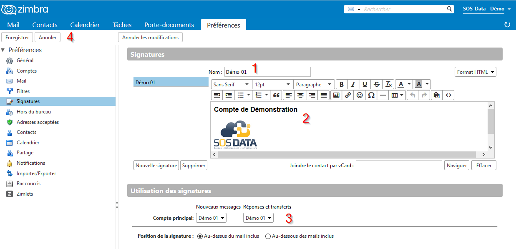This screenshot has width=516, height=249.
Task: Open the emoticon picker
Action: [x=359, y=95]
